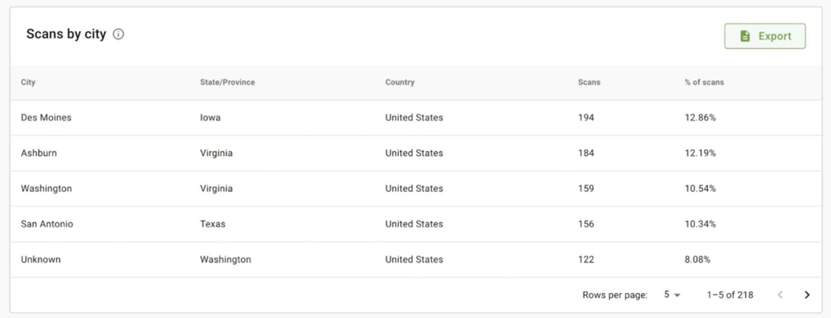Viewport: 831px width, 318px height.
Task: Click the Texas state cell
Action: click(x=213, y=224)
